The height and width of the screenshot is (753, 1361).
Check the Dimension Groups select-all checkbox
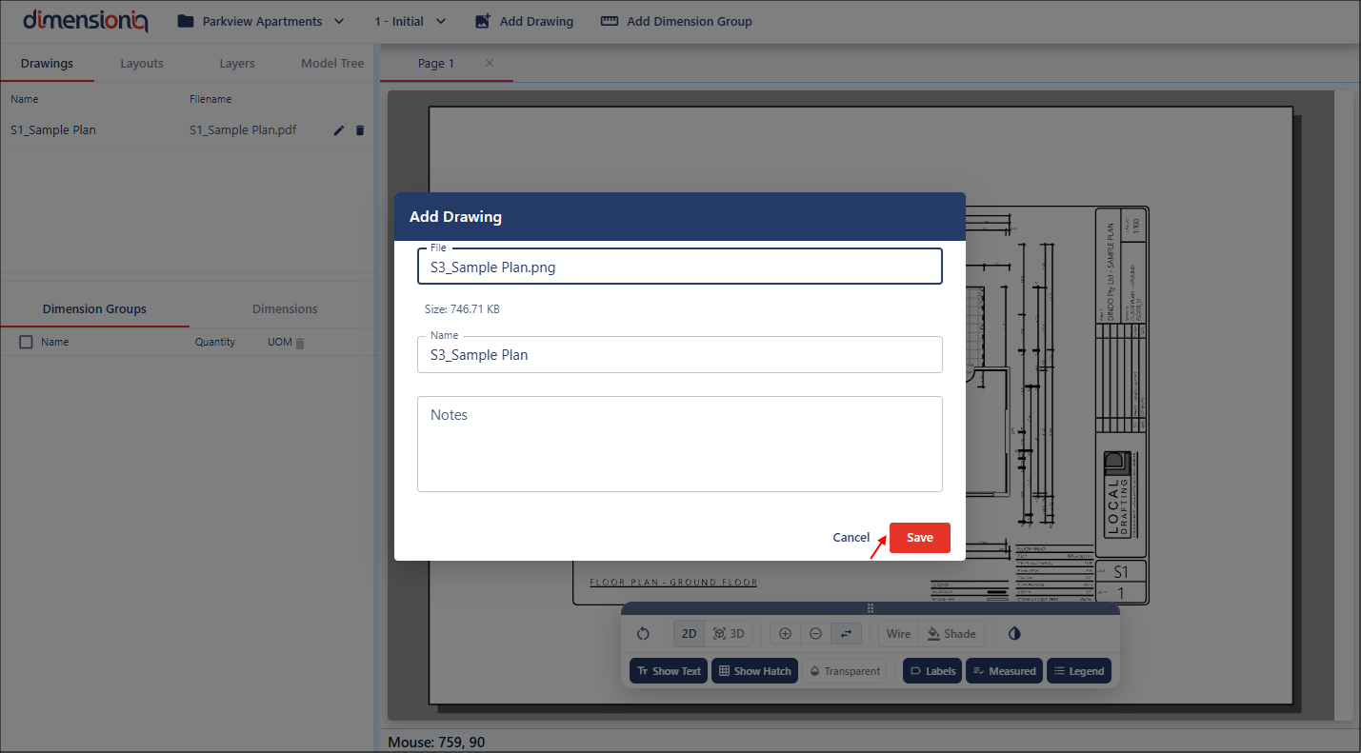pos(26,342)
